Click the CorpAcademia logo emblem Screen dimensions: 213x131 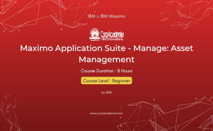tap(95, 34)
